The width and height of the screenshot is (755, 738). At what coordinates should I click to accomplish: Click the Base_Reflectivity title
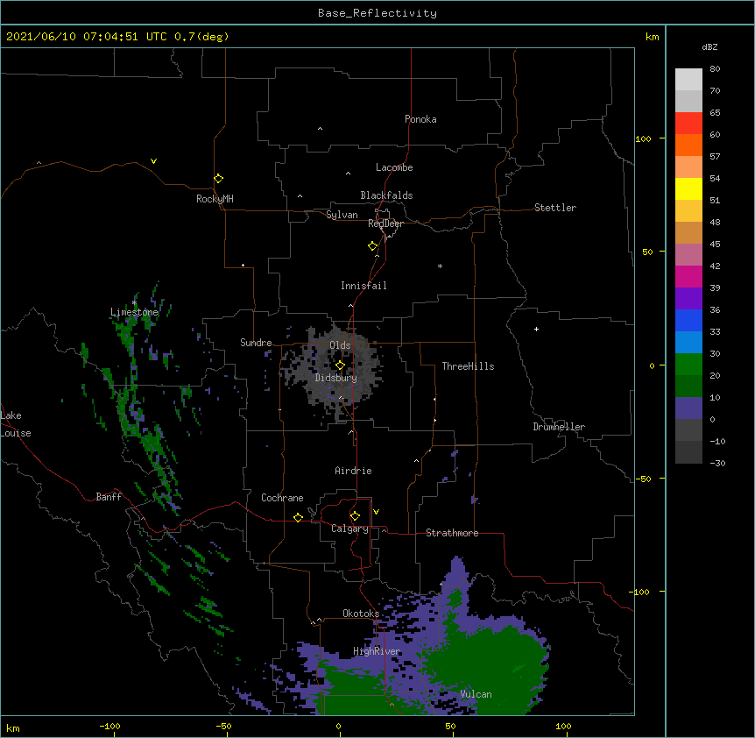[x=377, y=13]
